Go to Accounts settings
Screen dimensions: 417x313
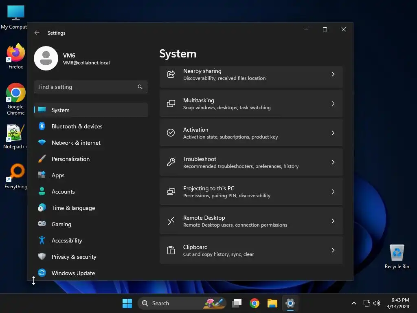tap(91, 192)
